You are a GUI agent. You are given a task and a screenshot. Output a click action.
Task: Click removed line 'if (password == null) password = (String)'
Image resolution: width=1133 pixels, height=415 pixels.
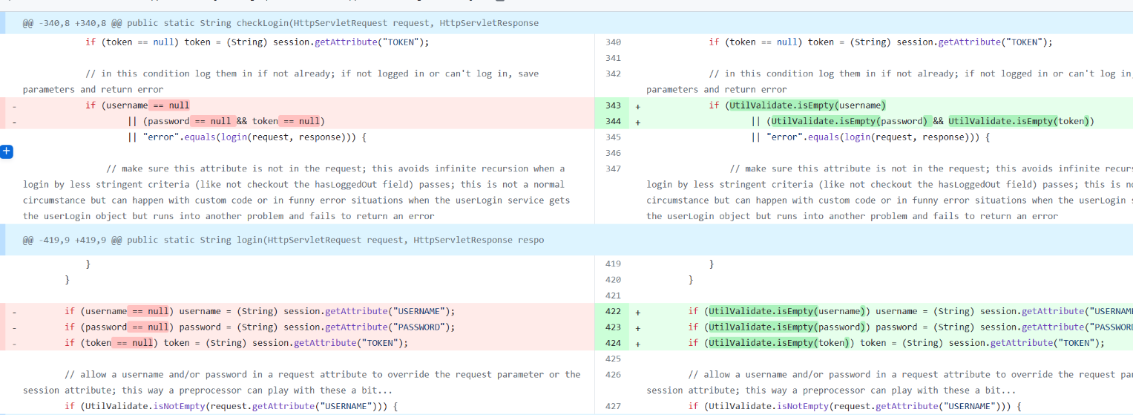click(260, 327)
